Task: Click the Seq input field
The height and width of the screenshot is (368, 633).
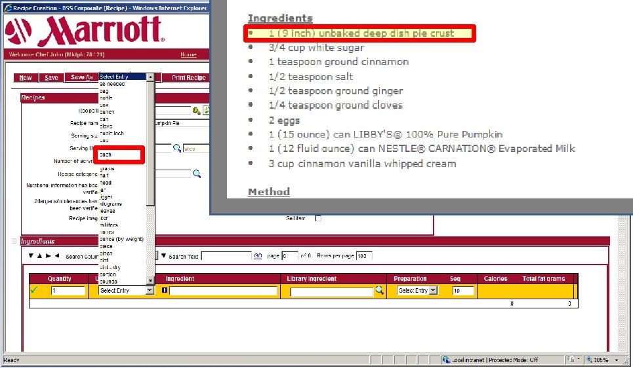Action: (x=464, y=291)
